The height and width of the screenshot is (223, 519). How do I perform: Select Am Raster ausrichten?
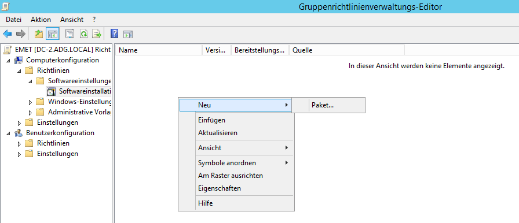click(x=236, y=176)
